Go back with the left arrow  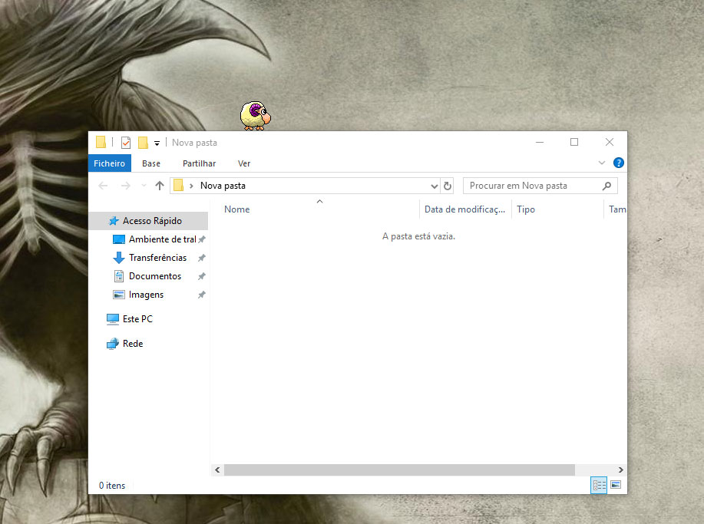(104, 186)
